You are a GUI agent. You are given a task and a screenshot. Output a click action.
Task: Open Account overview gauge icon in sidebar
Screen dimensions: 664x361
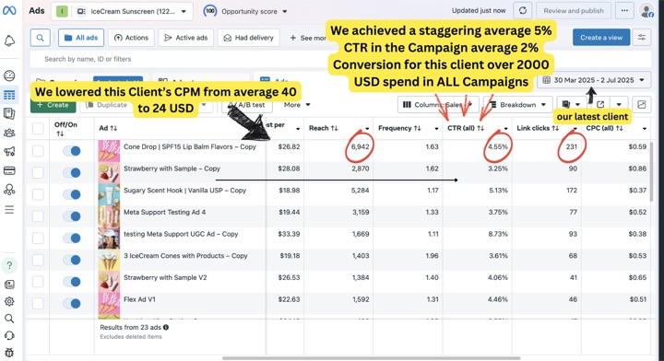pyautogui.click(x=9, y=76)
